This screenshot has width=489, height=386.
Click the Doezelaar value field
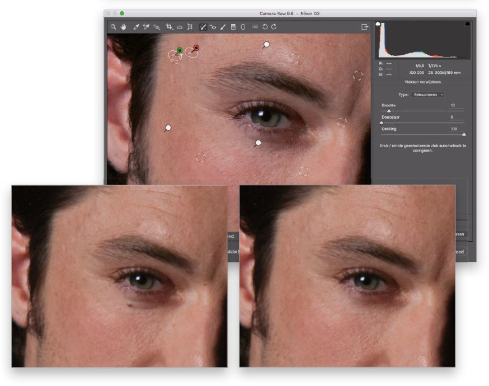[452, 117]
